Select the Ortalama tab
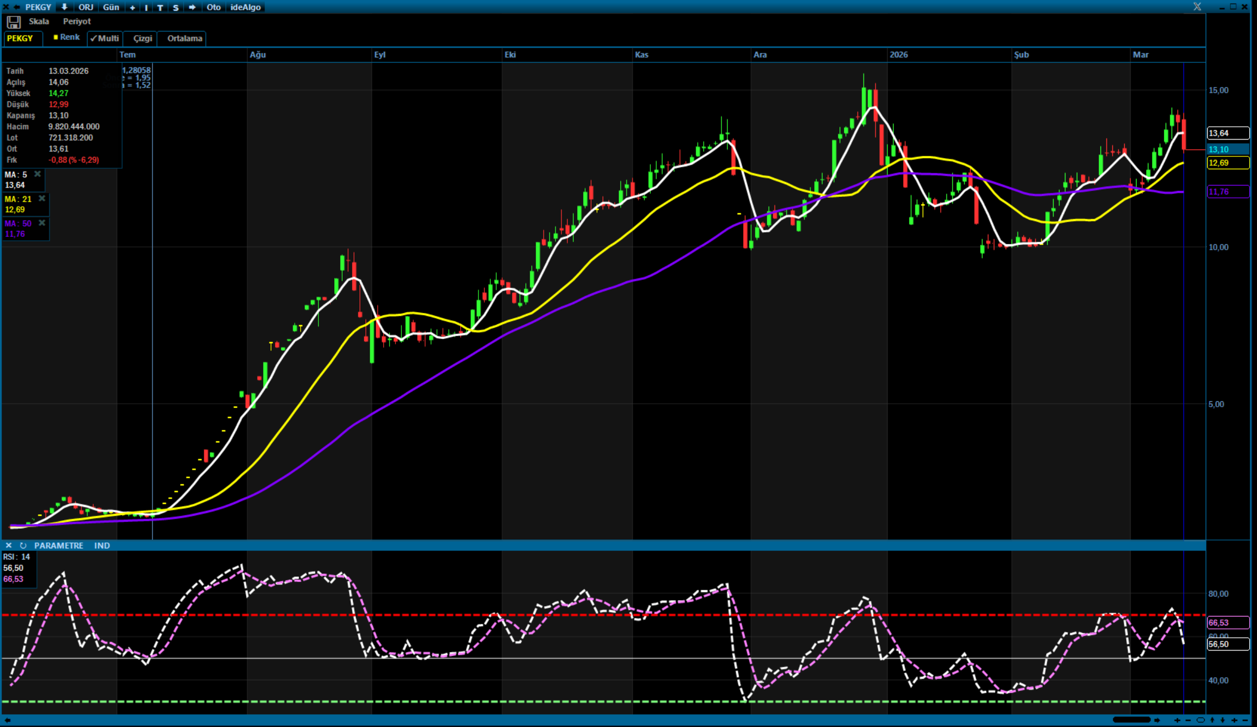 [185, 38]
